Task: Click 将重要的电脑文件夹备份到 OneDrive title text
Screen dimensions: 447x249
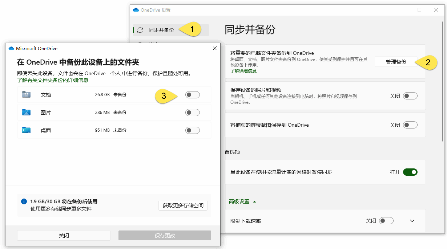Action: (272, 53)
